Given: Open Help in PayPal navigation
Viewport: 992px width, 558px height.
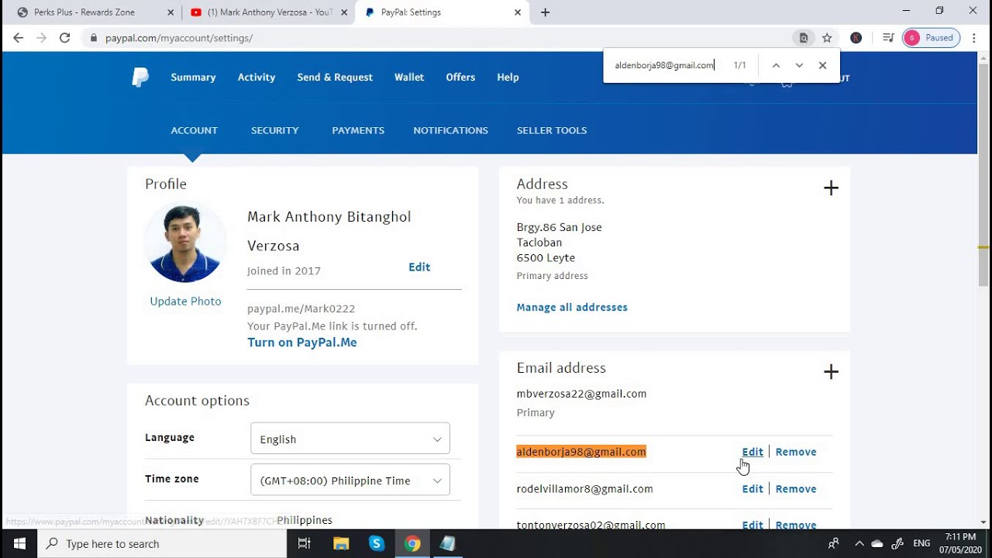Looking at the screenshot, I should click(508, 77).
